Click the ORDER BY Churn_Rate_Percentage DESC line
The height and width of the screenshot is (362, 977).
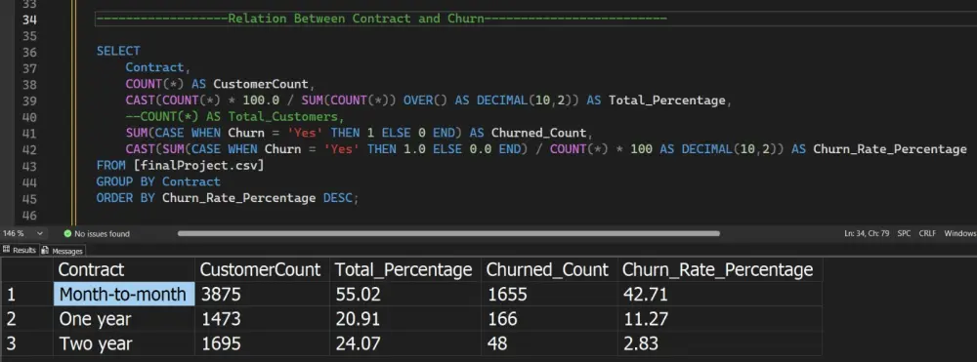[228, 198]
